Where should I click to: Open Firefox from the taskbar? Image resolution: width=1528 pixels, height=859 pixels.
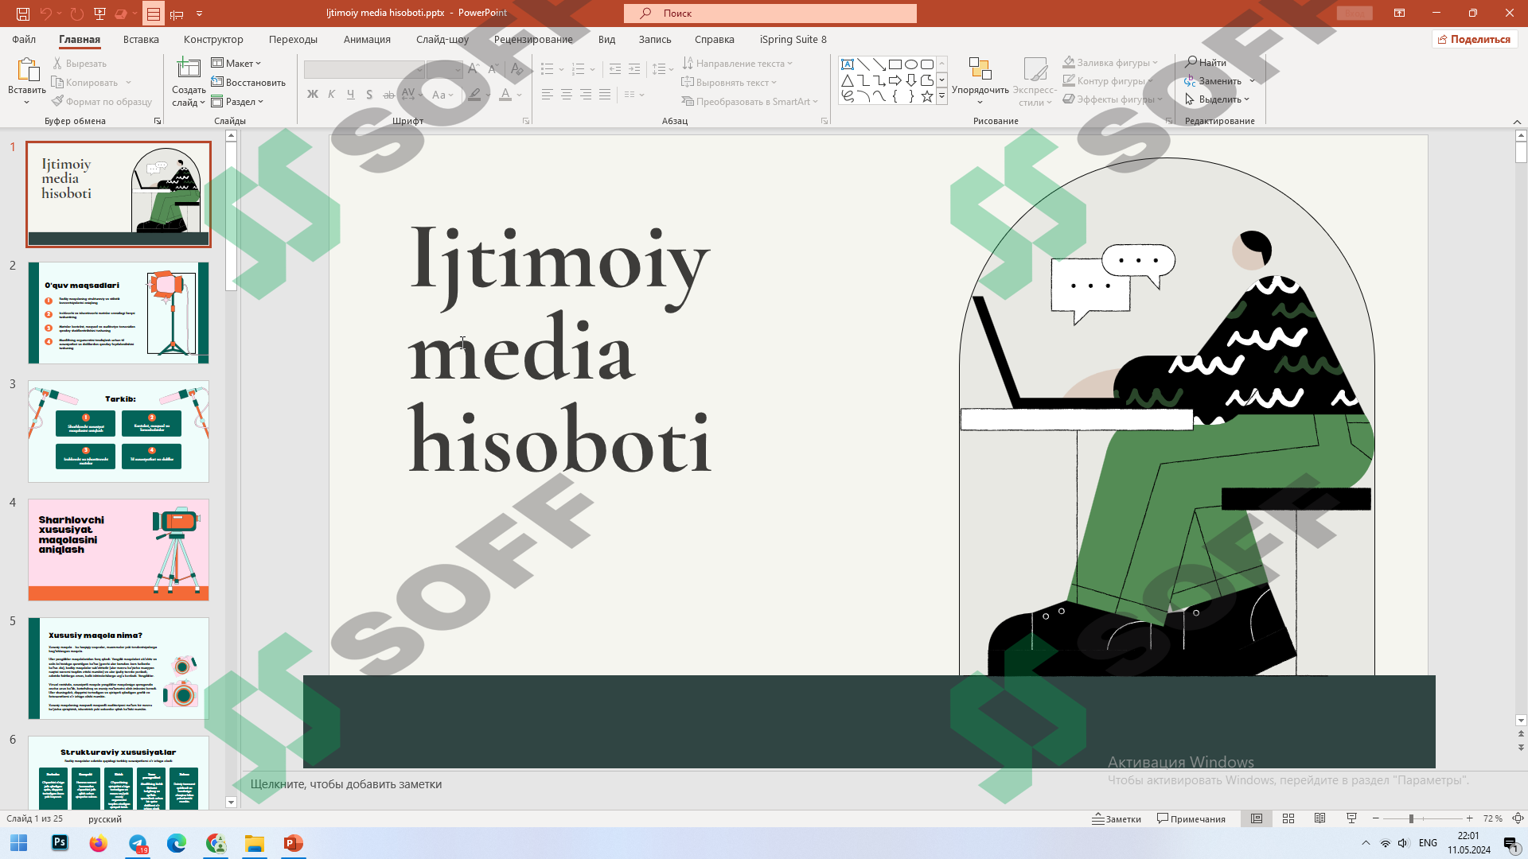click(x=99, y=843)
